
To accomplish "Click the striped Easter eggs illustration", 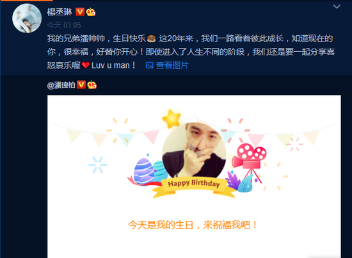I will (148, 172).
